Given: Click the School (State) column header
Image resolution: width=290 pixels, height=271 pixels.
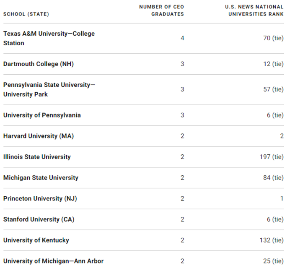Looking at the screenshot, I should coord(26,14).
